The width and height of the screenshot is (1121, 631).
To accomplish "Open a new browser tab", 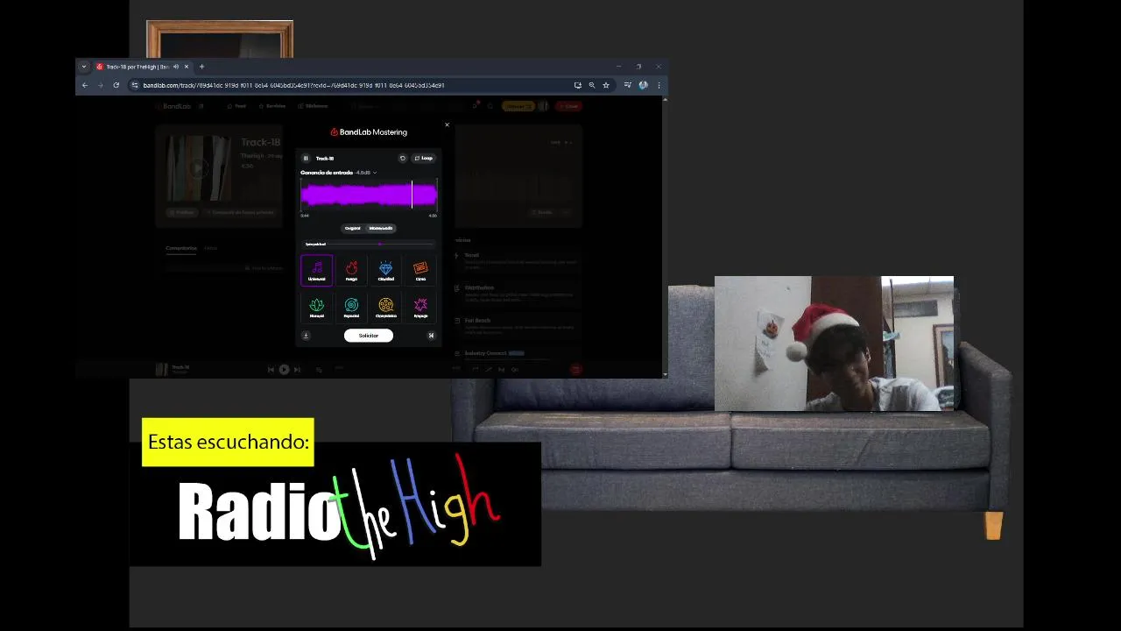I will pos(201,67).
